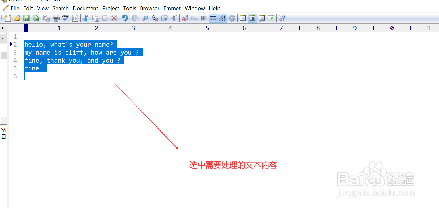This screenshot has height=208, width=439.
Task: Expand the sidebar panel dropdown chevron
Action: pos(3,38)
